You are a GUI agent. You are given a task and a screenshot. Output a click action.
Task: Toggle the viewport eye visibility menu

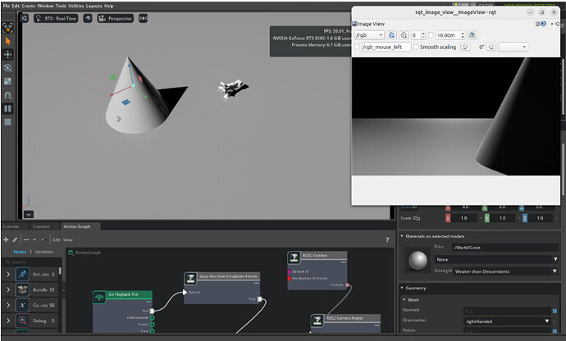[88, 18]
